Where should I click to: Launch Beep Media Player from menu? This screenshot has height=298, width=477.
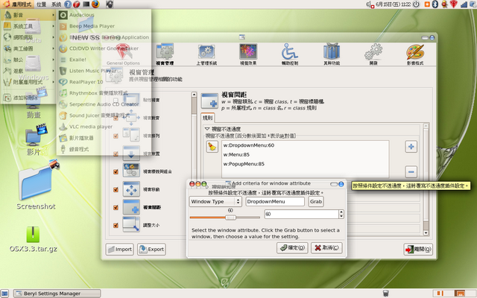[x=104, y=26]
